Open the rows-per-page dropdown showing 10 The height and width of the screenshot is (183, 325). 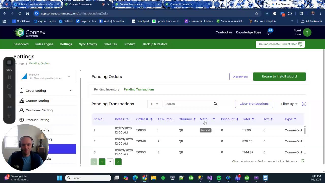click(x=154, y=104)
